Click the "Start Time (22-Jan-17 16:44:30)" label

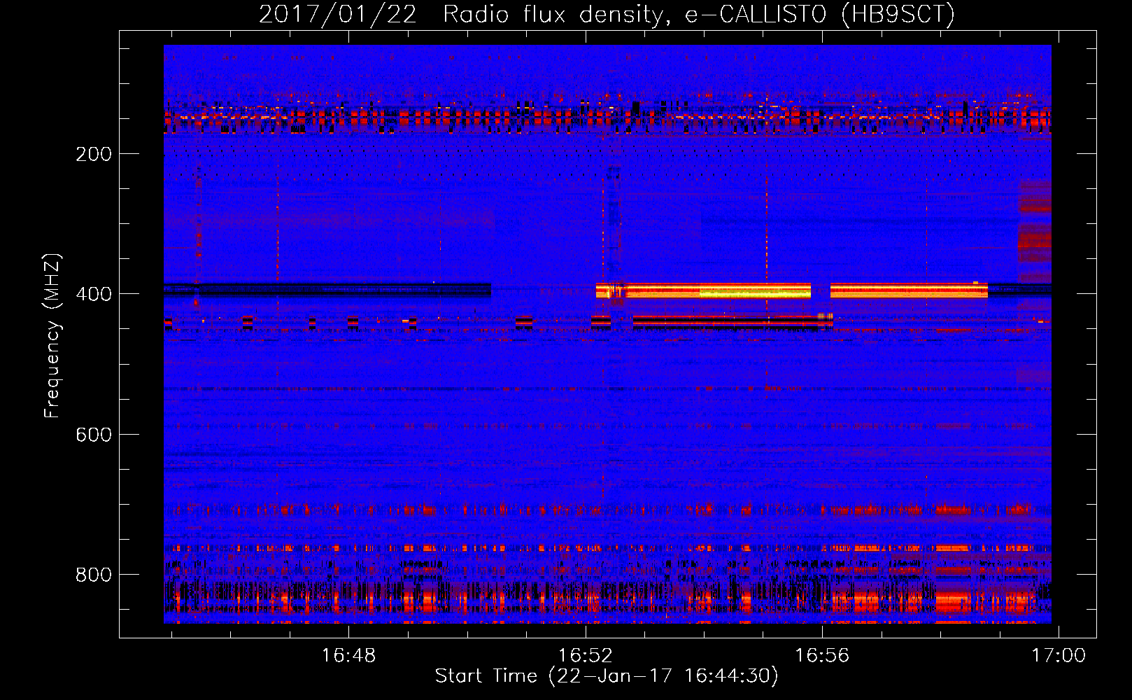(607, 676)
